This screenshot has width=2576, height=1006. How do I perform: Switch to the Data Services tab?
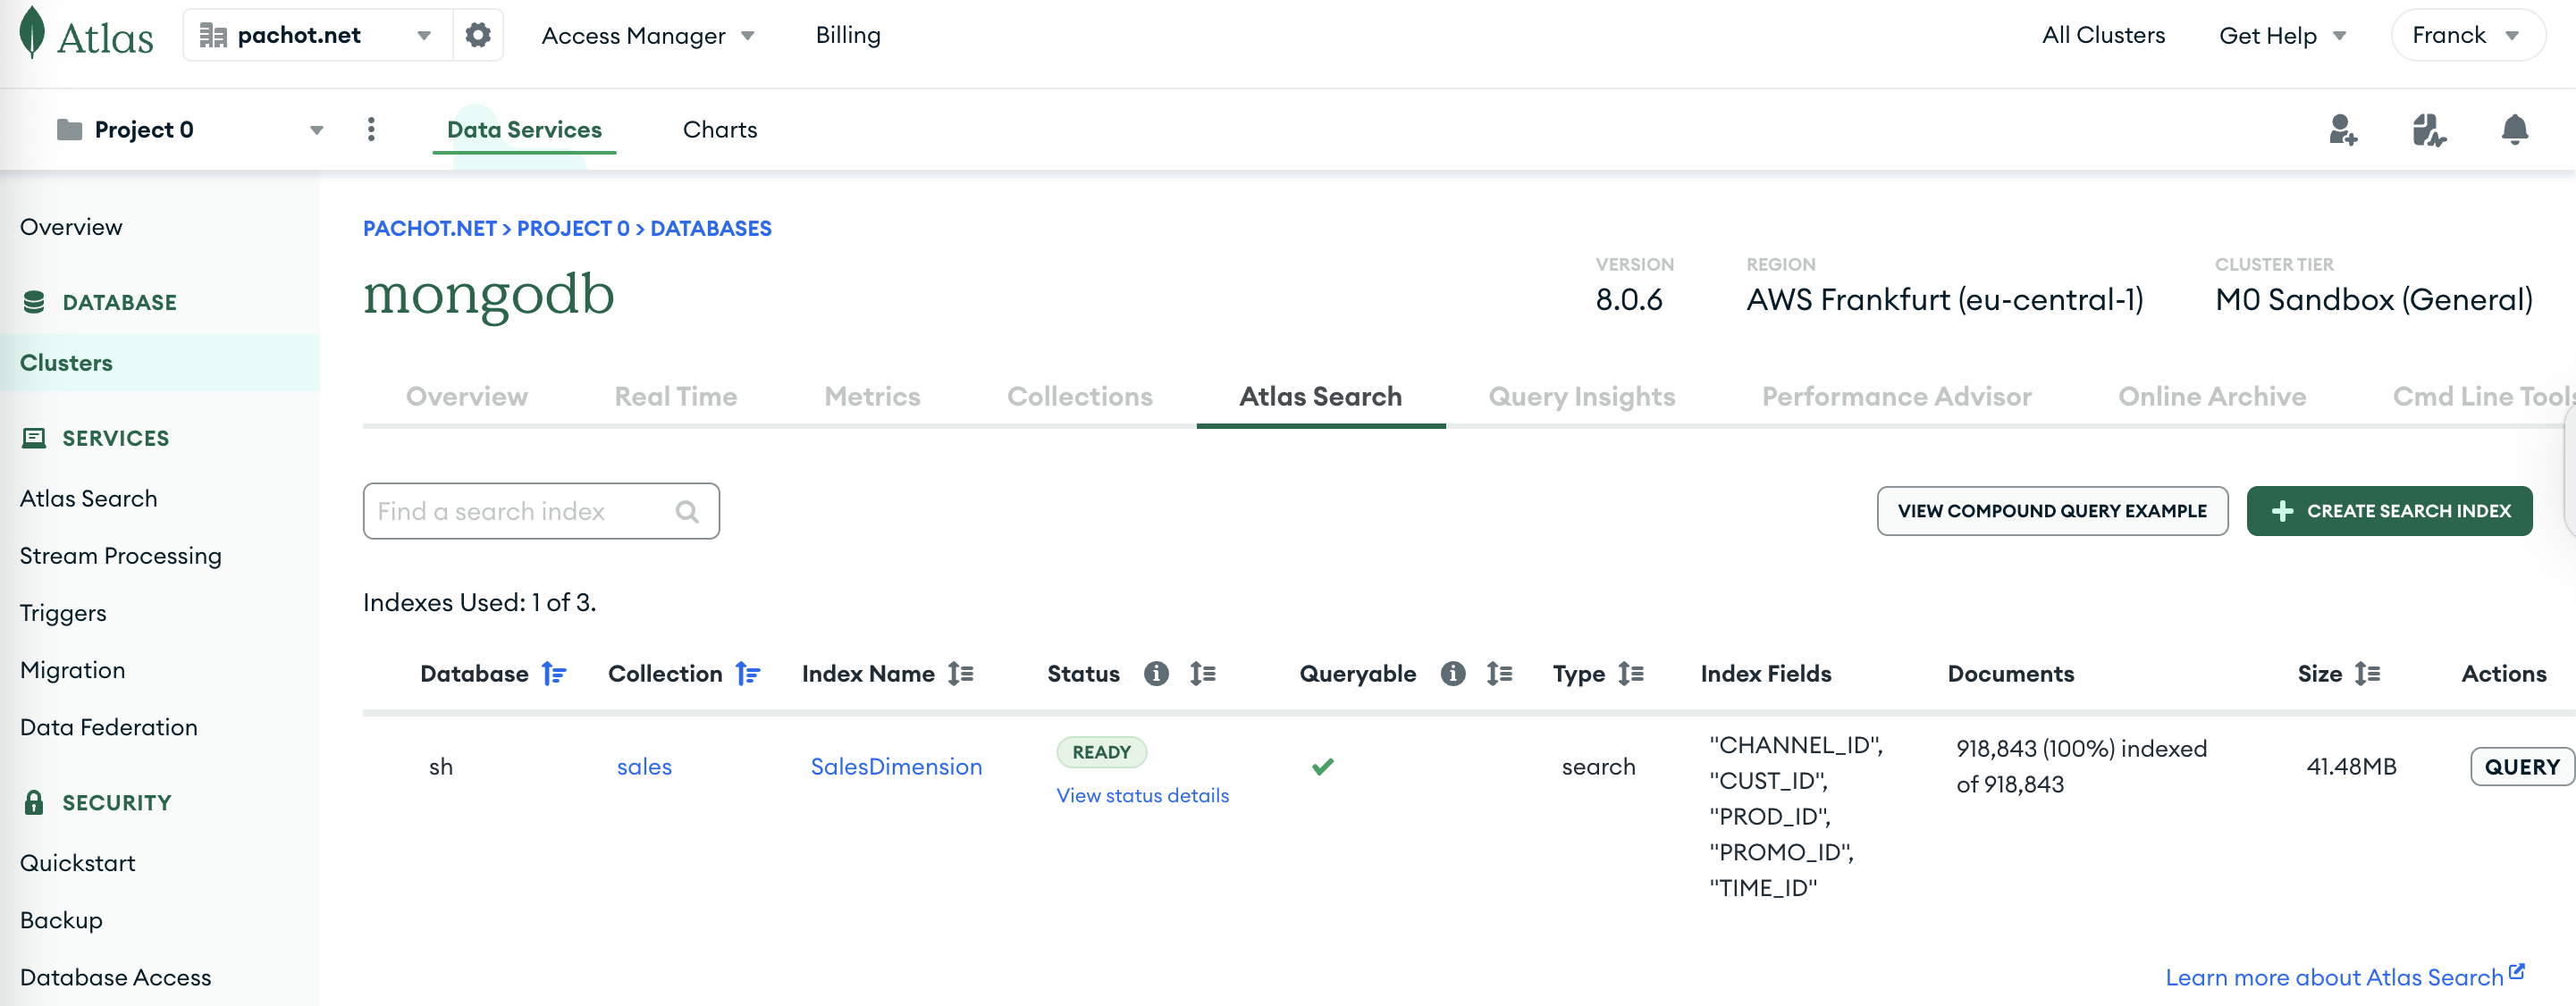pyautogui.click(x=524, y=129)
